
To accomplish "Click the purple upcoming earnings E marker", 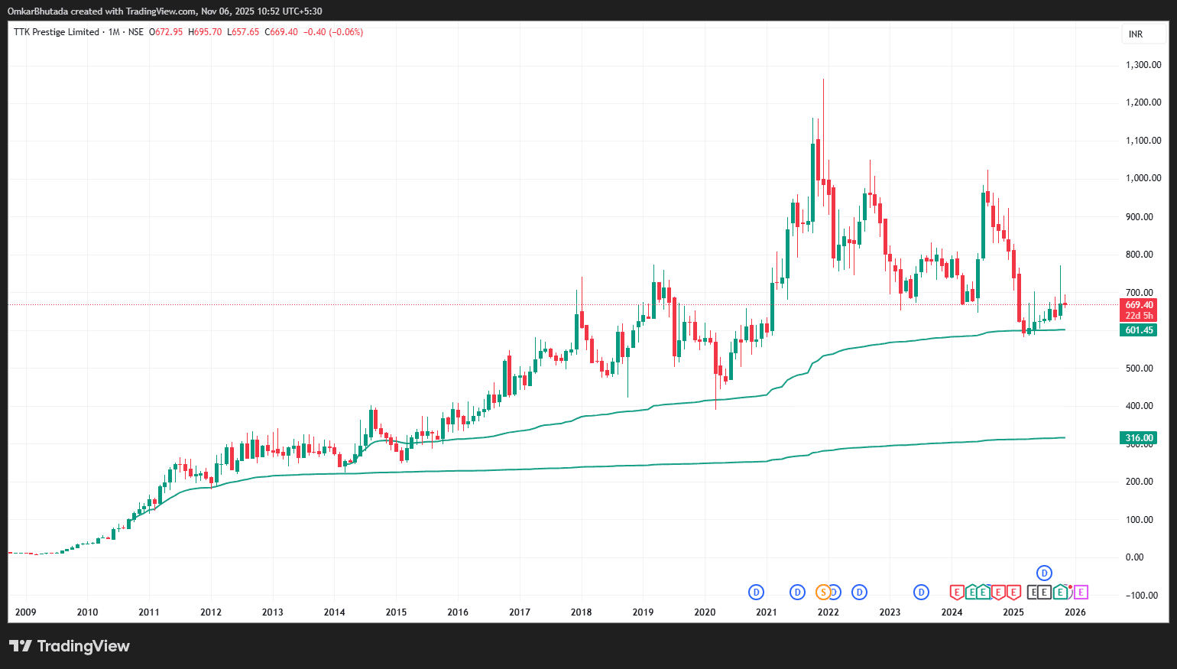I will coord(1081,592).
